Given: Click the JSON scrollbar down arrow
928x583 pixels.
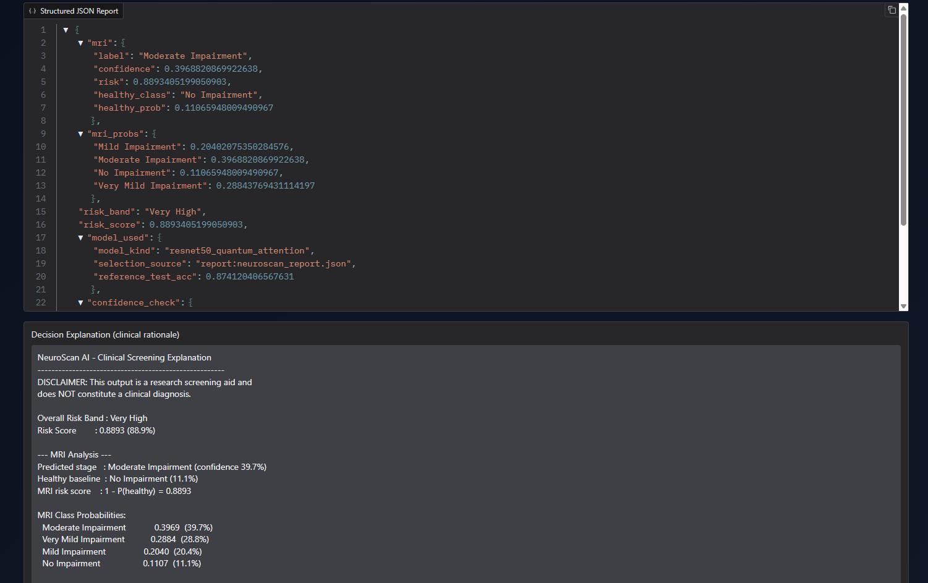Looking at the screenshot, I should [x=903, y=306].
